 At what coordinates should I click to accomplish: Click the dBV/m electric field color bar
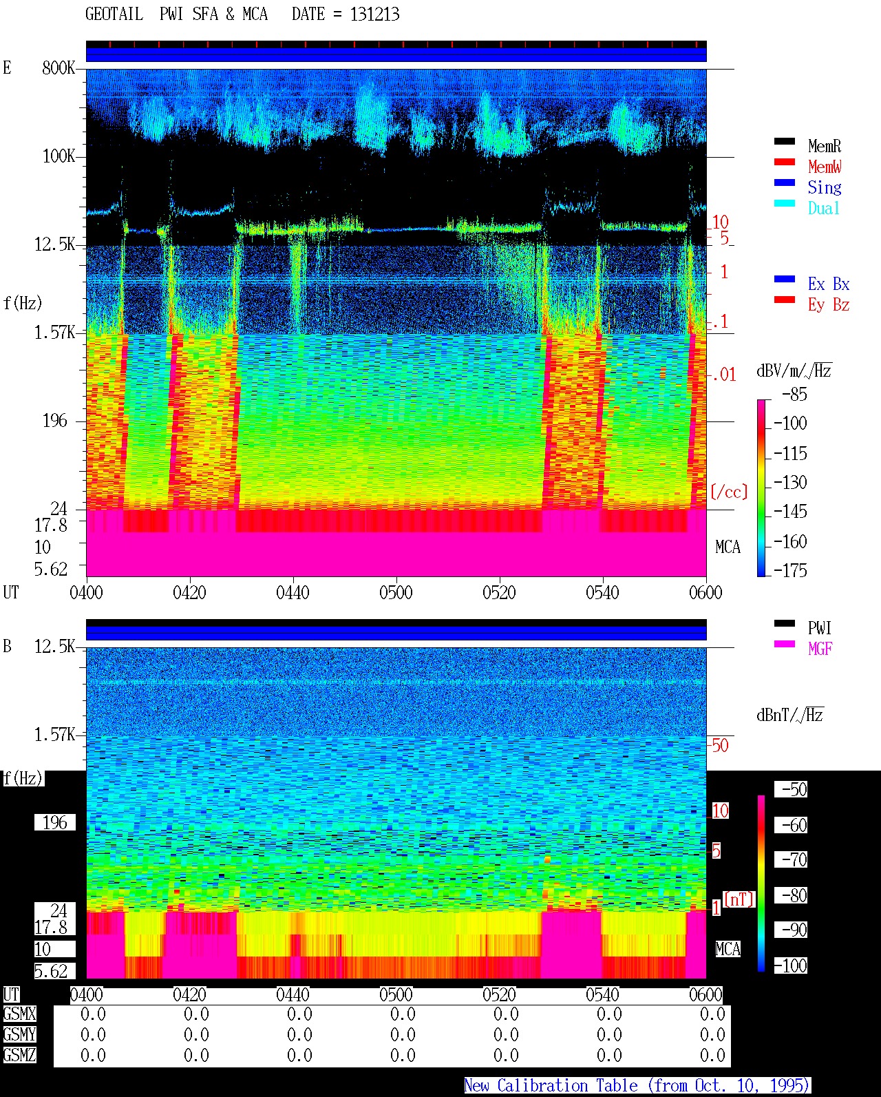tap(761, 488)
